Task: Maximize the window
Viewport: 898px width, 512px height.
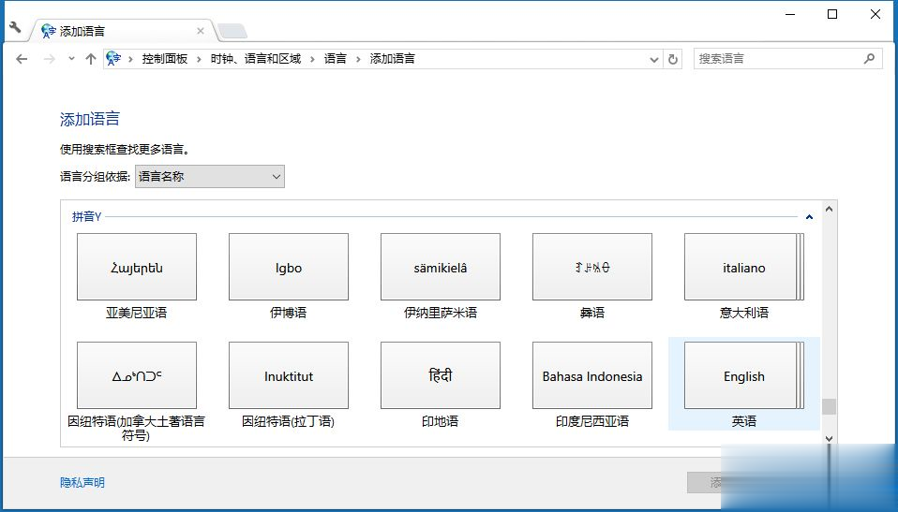Action: pyautogui.click(x=832, y=14)
